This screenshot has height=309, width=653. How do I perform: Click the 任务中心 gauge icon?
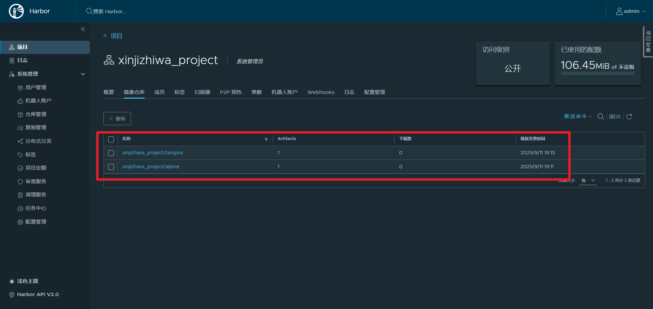click(20, 208)
